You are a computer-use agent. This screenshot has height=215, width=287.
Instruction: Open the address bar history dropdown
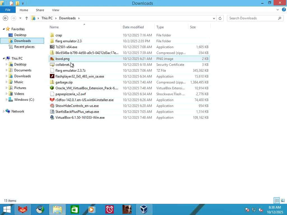pos(214,18)
